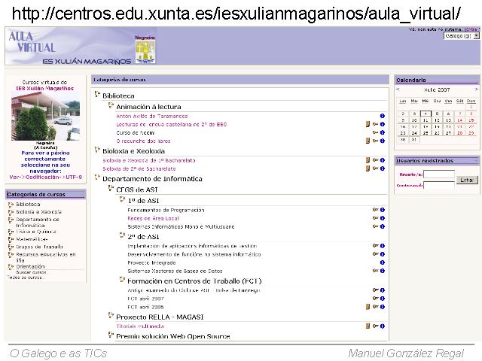Click info icon for Fundamentos de Programación
482x361 pixels.
[x=383, y=210]
